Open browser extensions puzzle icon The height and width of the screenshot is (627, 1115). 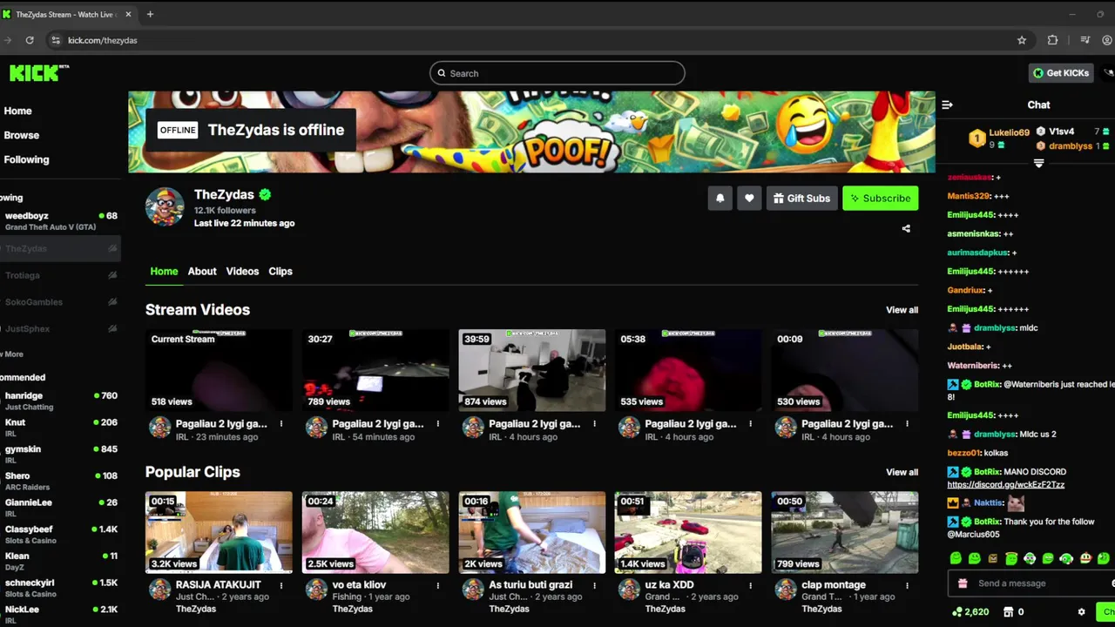tap(1052, 40)
